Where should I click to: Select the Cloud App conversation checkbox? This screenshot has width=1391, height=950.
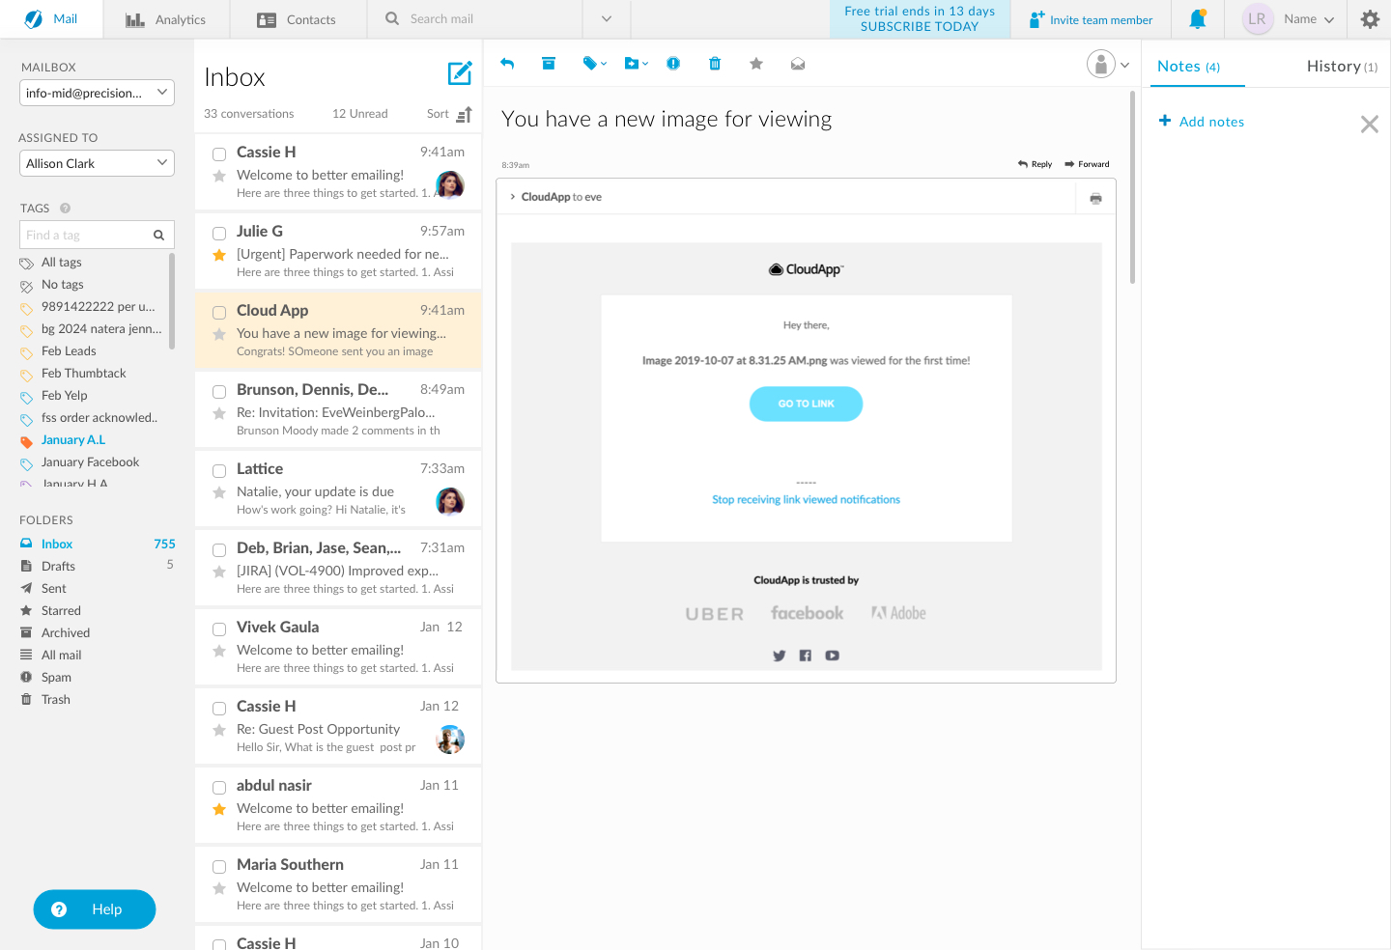tap(219, 313)
